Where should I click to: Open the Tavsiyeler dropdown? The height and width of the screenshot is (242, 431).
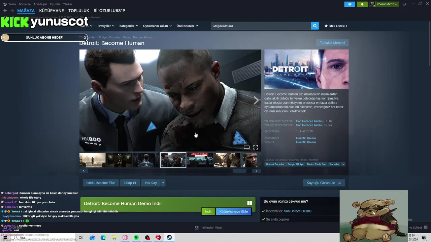pyautogui.click(x=106, y=26)
